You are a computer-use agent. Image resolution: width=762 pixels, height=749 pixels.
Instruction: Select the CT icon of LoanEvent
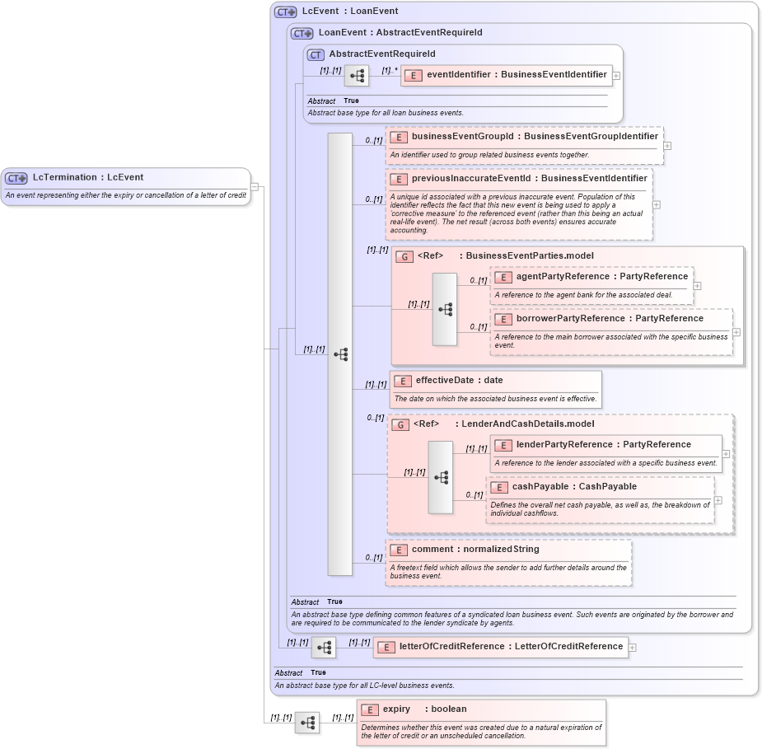[300, 33]
